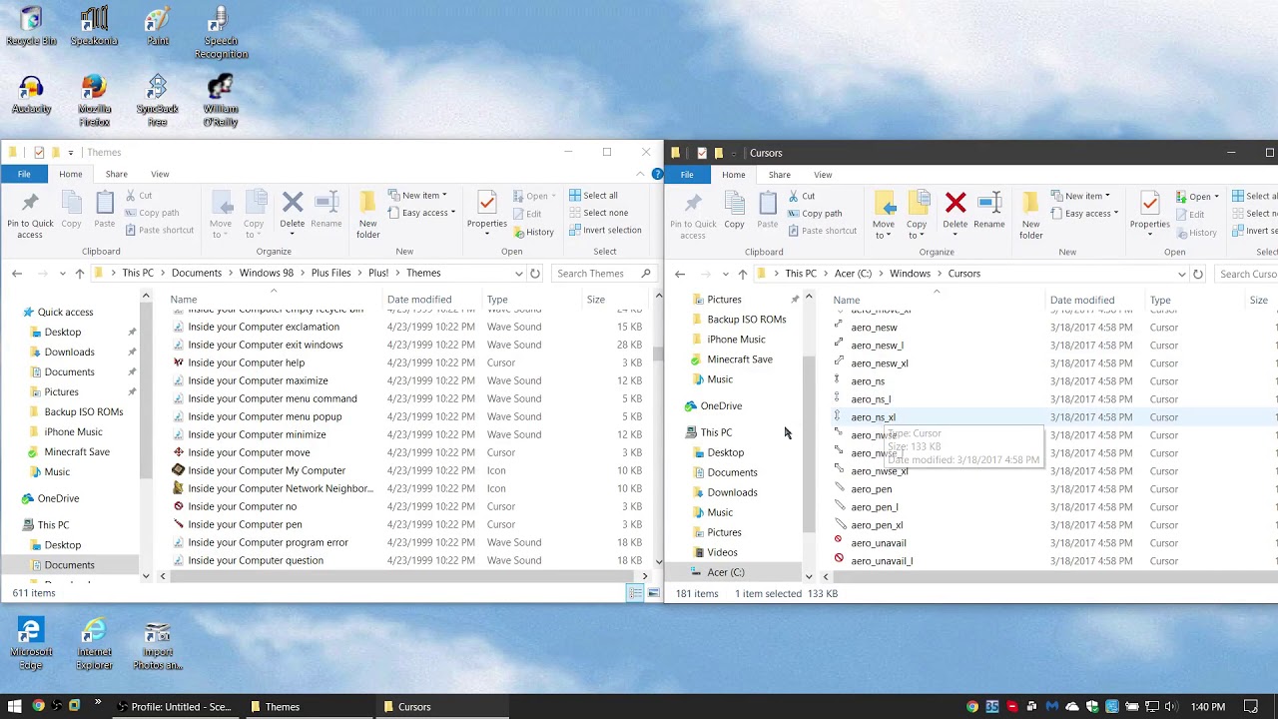Image resolution: width=1278 pixels, height=719 pixels.
Task: Select aero_pen file in Cursors list
Action: (872, 489)
